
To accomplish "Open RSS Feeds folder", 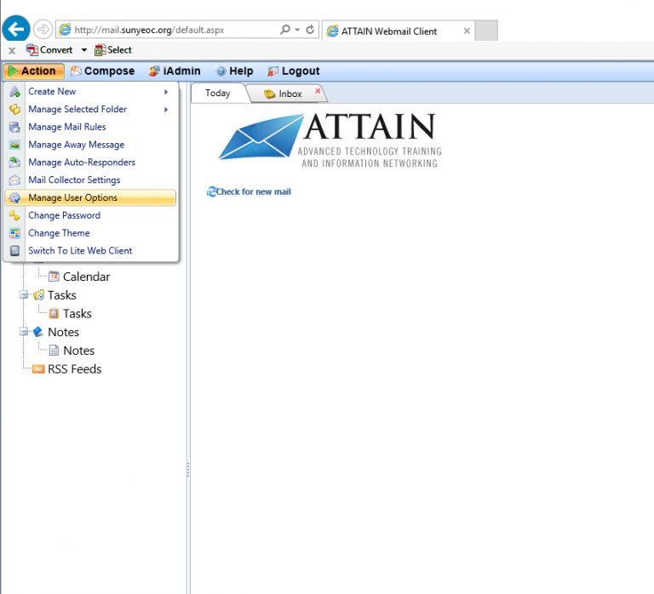I will (x=75, y=368).
